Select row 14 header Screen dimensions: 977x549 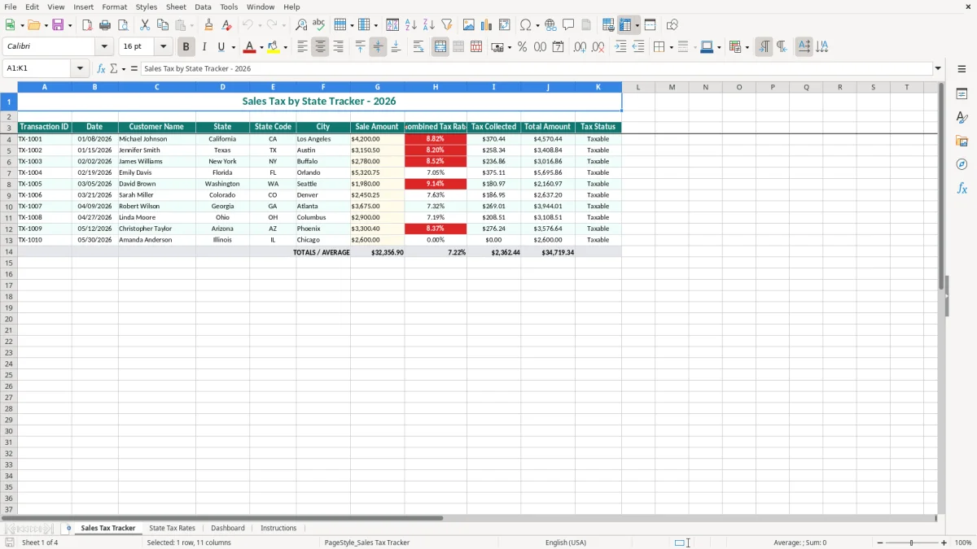[9, 252]
